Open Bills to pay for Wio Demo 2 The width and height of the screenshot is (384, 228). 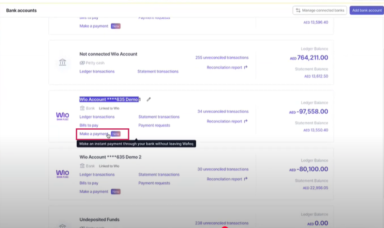(89, 183)
